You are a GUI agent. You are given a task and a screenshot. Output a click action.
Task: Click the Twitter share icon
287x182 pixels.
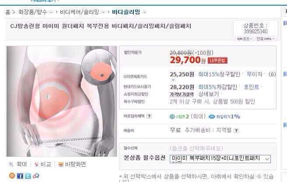(28, 176)
